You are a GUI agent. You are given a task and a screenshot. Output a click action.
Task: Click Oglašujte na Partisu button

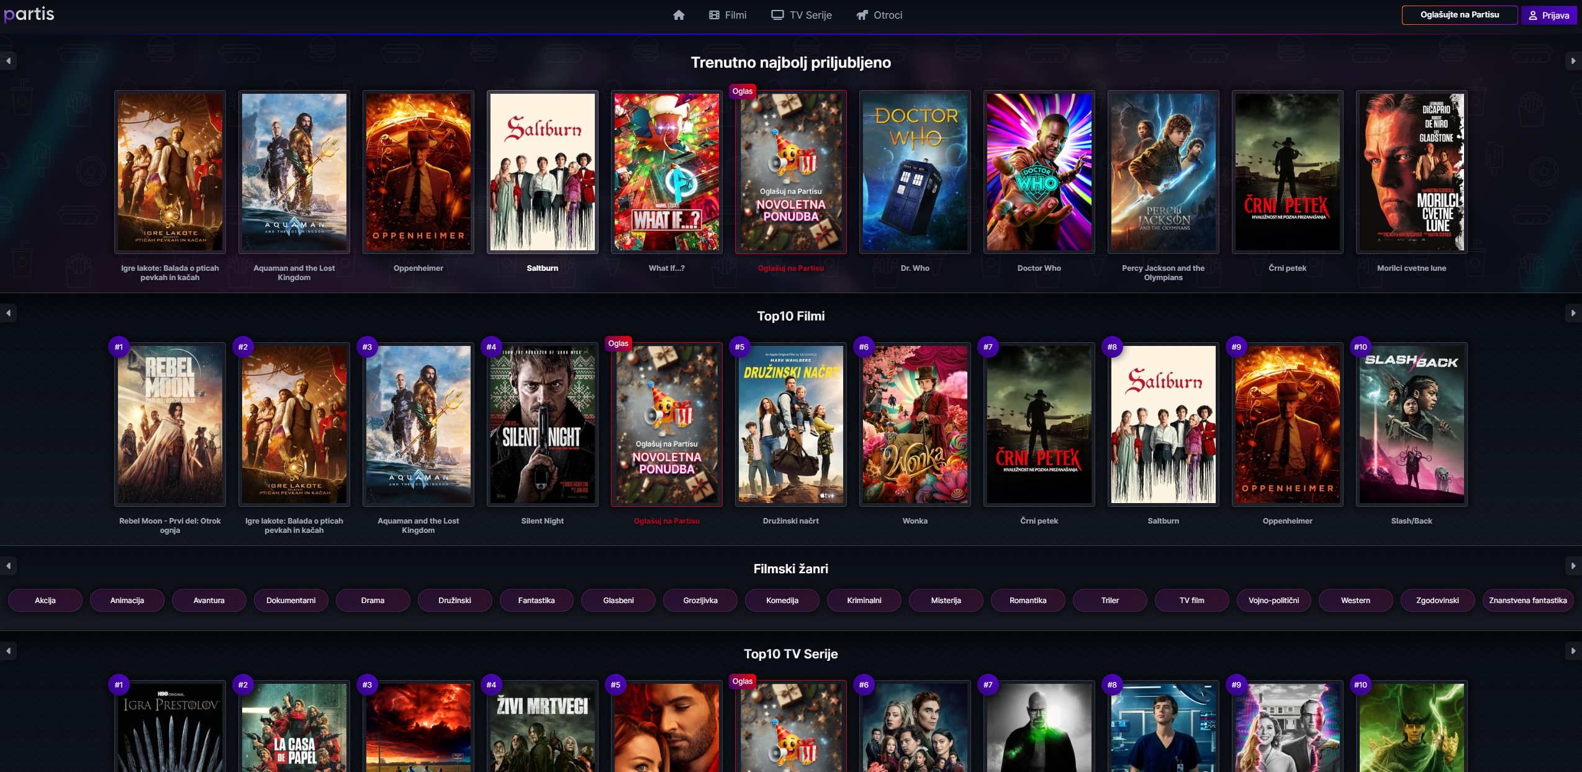click(1459, 15)
